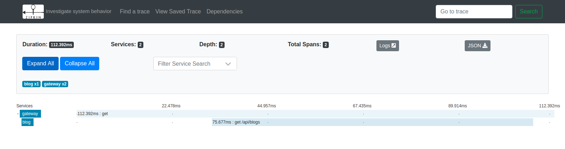Image resolution: width=565 pixels, height=149 pixels.
Task: Click Expand All button
Action: 40,64
